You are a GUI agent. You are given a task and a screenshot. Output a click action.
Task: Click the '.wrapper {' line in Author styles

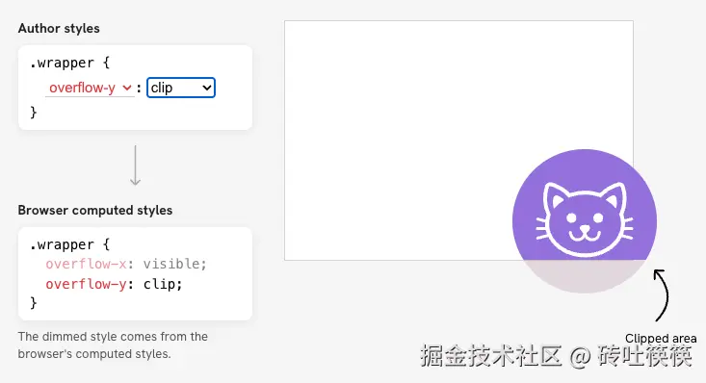click(x=69, y=63)
